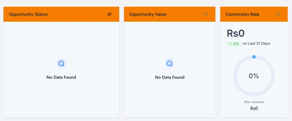Click the vs Last 31 Days label
The width and height of the screenshot is (292, 121).
pyautogui.click(x=256, y=44)
